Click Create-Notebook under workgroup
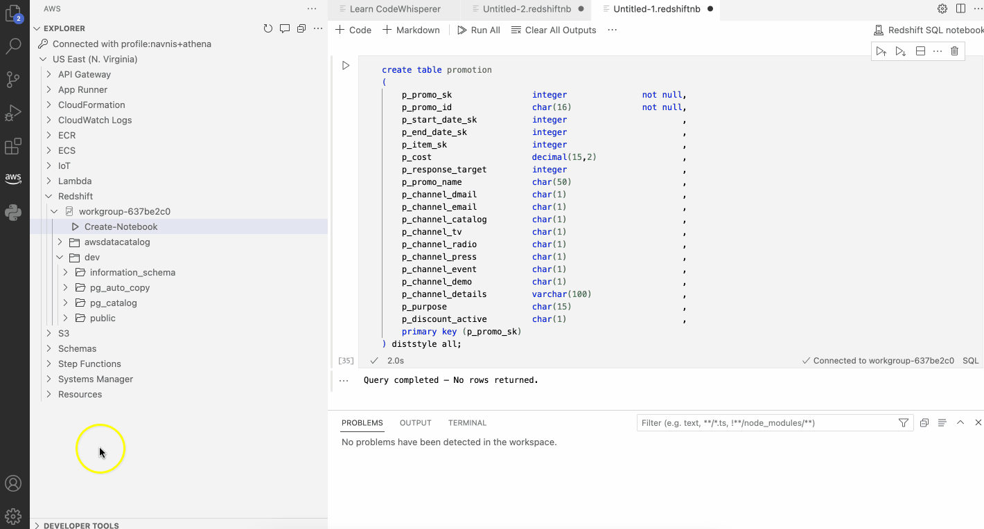This screenshot has height=529, width=984. tap(121, 226)
